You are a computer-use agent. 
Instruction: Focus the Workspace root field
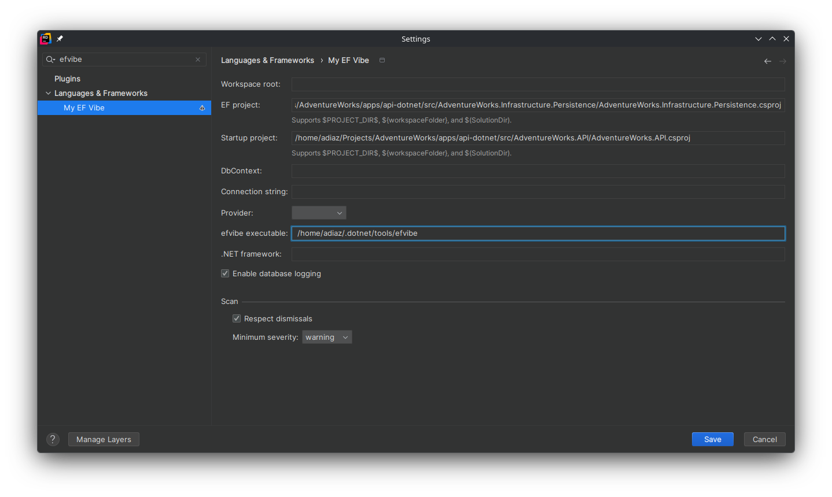click(x=538, y=84)
